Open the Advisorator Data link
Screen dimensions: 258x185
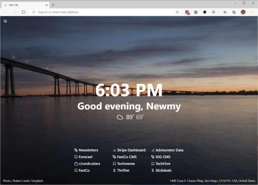(168, 150)
